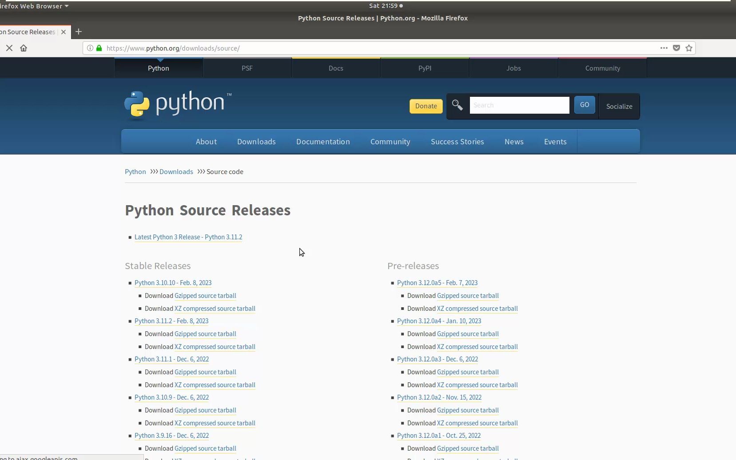Image resolution: width=736 pixels, height=460 pixels.
Task: Go to the browser home page icon
Action: 24,48
